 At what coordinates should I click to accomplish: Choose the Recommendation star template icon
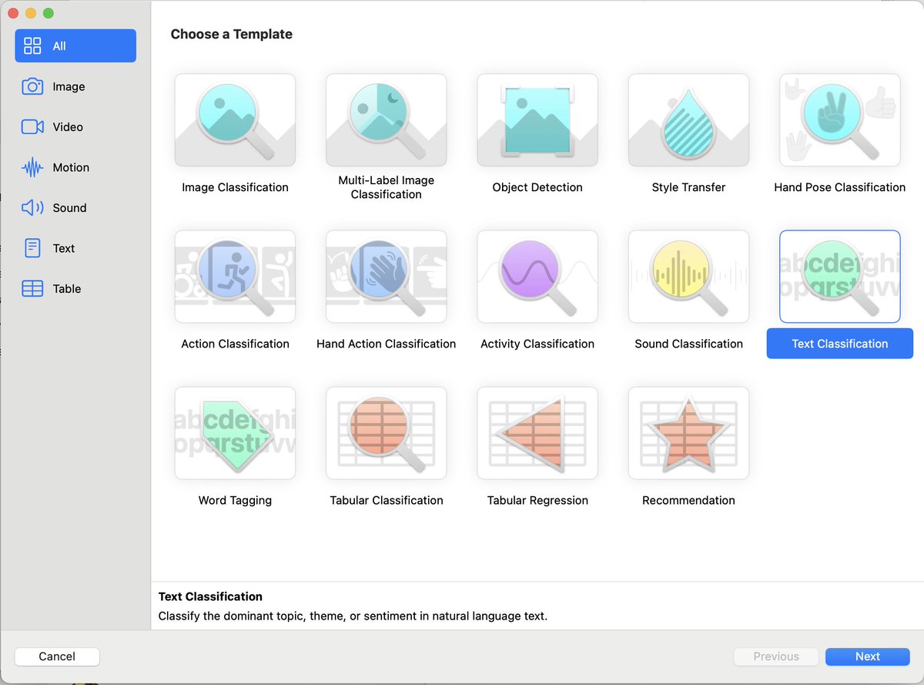(x=688, y=433)
